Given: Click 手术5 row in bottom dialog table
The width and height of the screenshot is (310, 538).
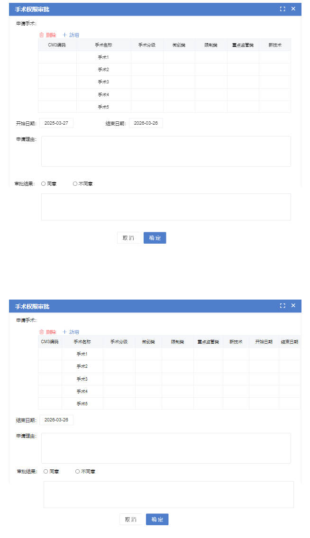Looking at the screenshot, I should 169,403.
